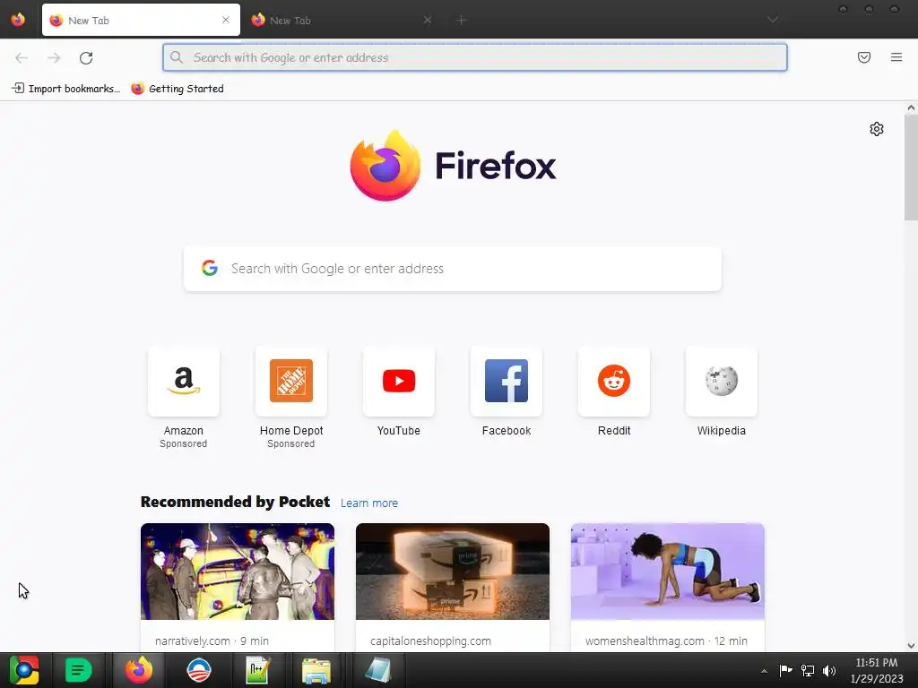Click the scrollbar down arrow
This screenshot has height=688, width=918.
911,646
